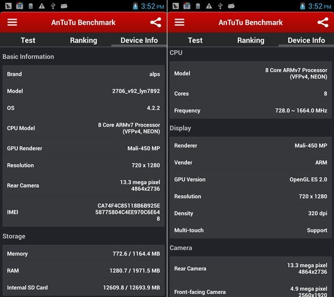Viewport: 334px width, 297px height.
Task: Tap Density row showing 320 dpi
Action: click(x=251, y=213)
